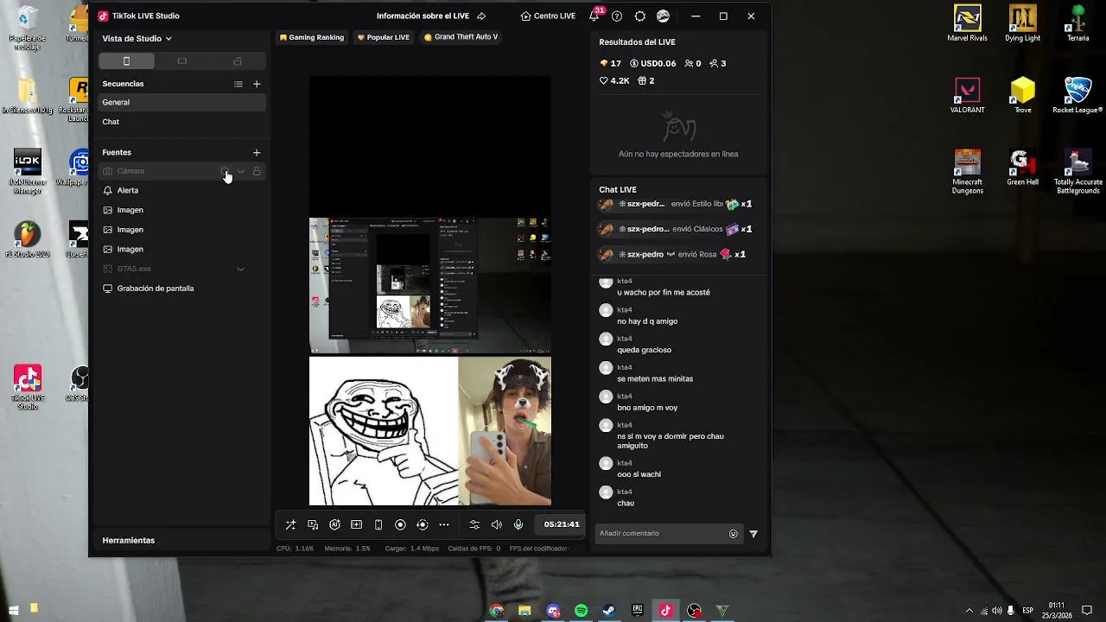The width and height of the screenshot is (1106, 622).
Task: Open the Terraria desktop shortcut
Action: click(1077, 23)
